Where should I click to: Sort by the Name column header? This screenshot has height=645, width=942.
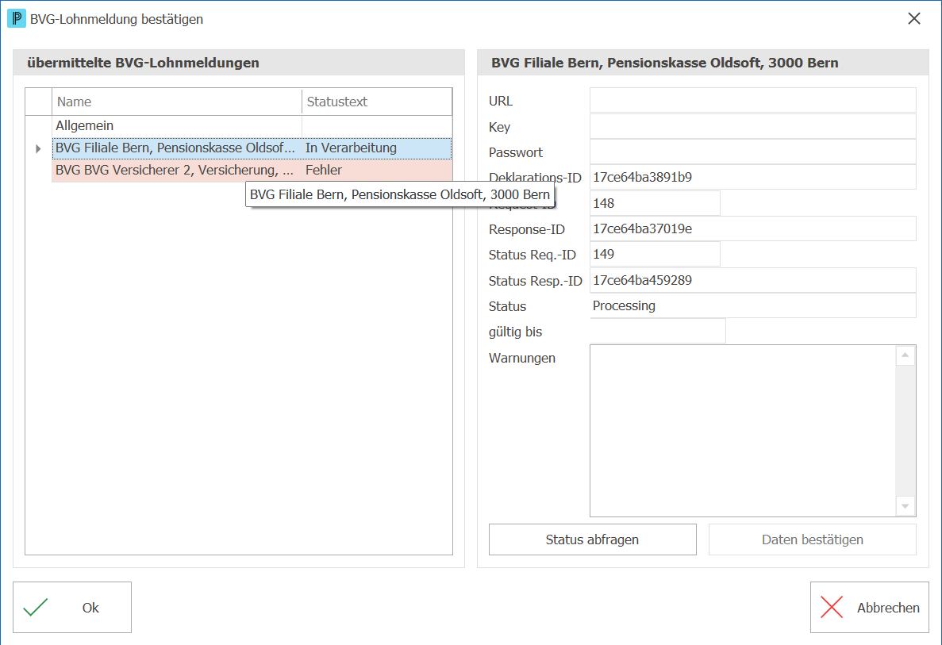177,102
